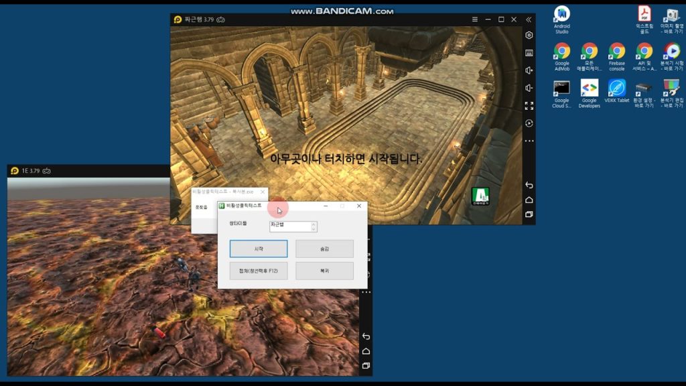The image size is (686, 386).
Task: Click the 캡쳐 F12 button
Action: point(259,271)
